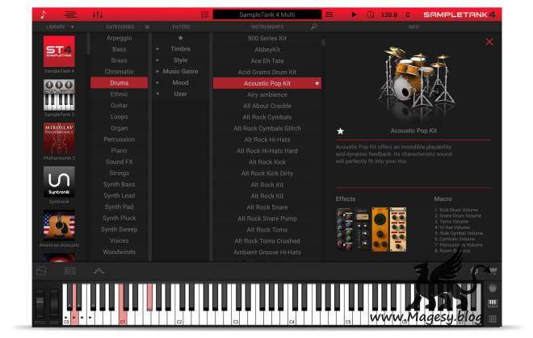Toggle the metronome clock icon
The height and width of the screenshot is (338, 533).
click(x=371, y=15)
